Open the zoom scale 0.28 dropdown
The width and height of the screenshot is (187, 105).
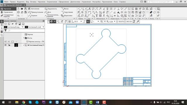point(115,22)
